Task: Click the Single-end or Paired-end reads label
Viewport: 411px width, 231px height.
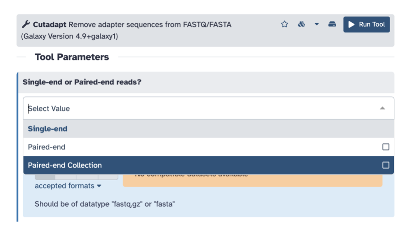Action: (82, 82)
